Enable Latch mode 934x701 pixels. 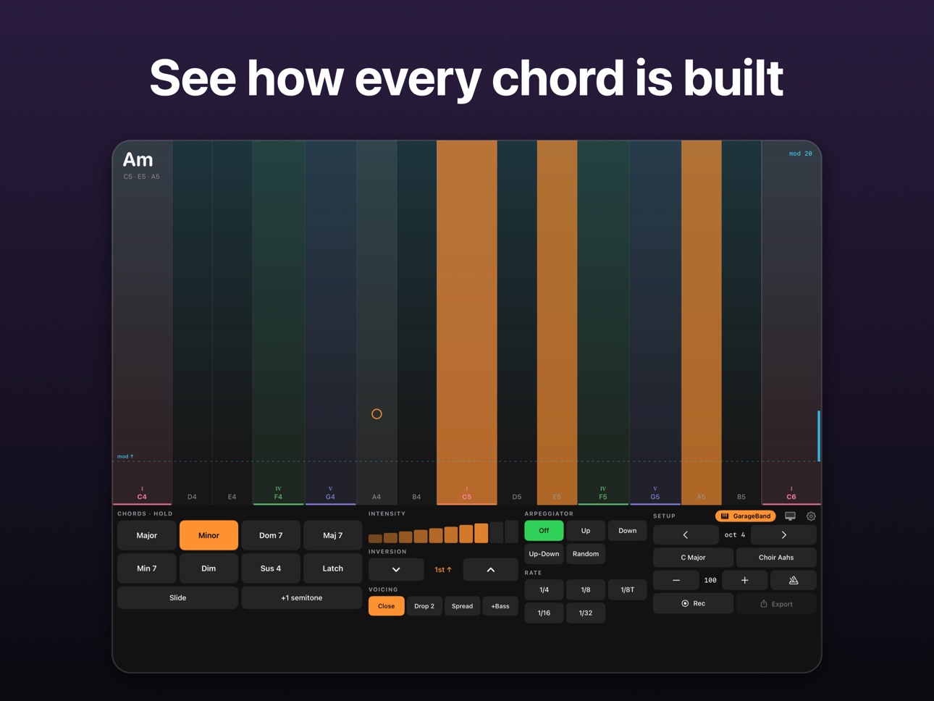click(x=333, y=568)
